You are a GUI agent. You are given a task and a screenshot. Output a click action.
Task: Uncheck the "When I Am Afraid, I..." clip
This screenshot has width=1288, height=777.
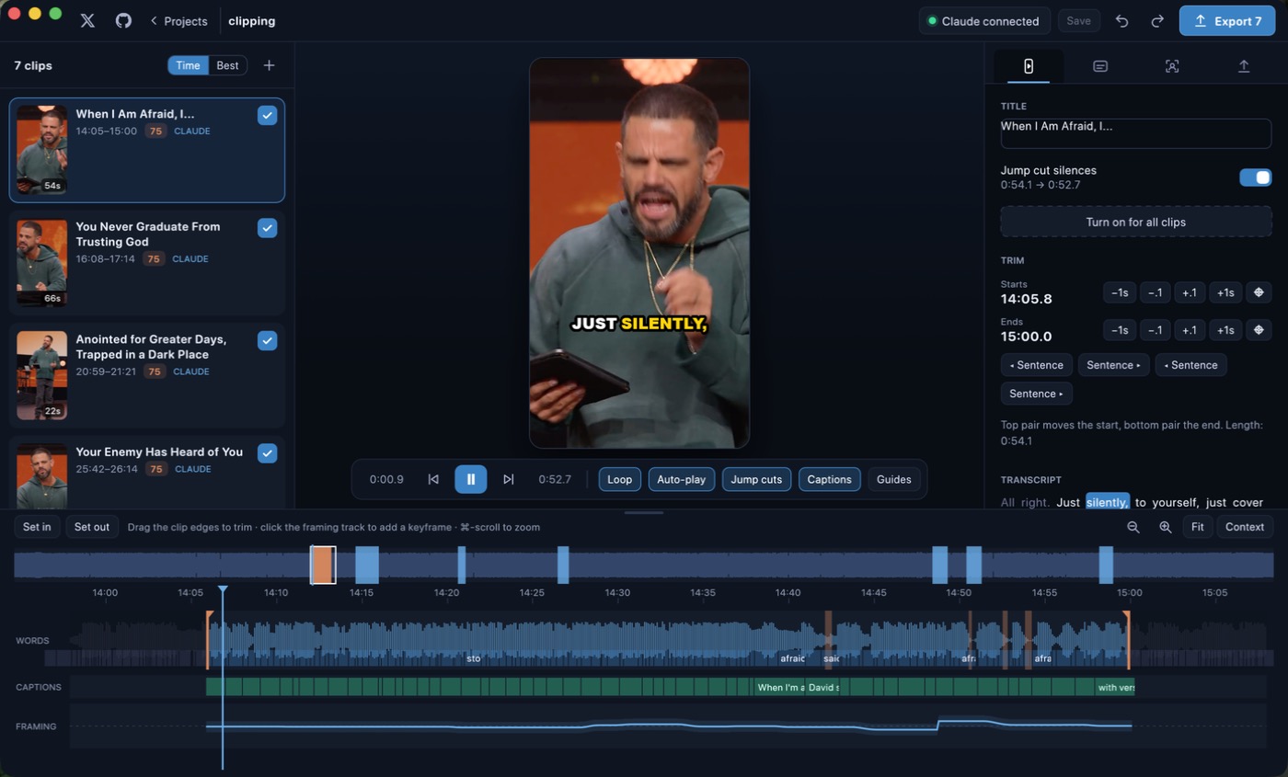267,115
